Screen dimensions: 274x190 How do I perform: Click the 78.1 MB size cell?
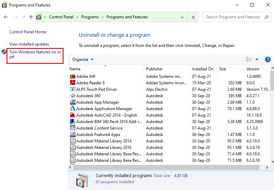[234, 108]
